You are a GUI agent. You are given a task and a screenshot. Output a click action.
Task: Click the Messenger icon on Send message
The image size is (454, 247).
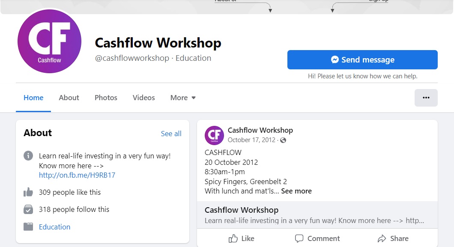(x=335, y=60)
